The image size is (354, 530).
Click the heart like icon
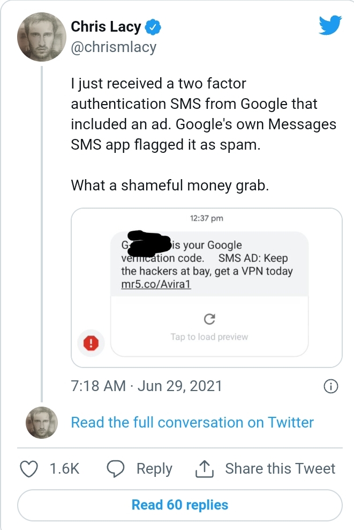click(31, 468)
